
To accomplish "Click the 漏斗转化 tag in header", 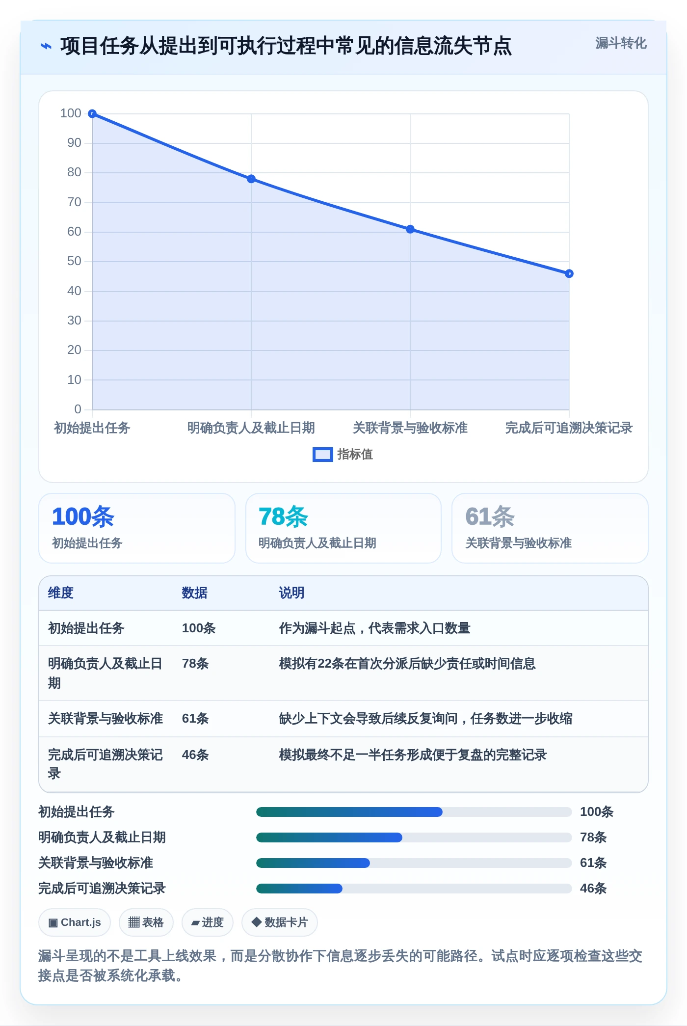I will (x=621, y=43).
